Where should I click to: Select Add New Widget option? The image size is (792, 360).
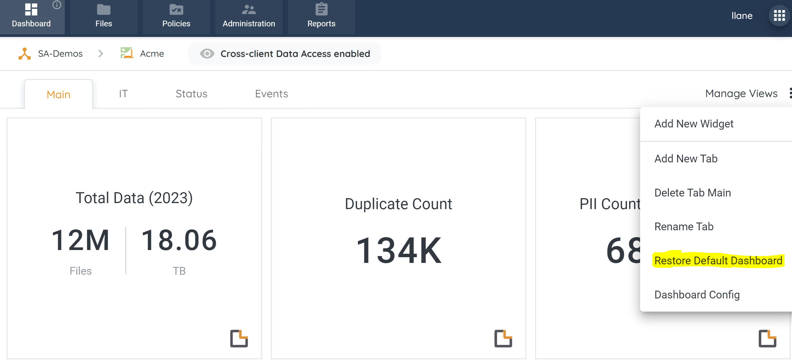coord(694,123)
